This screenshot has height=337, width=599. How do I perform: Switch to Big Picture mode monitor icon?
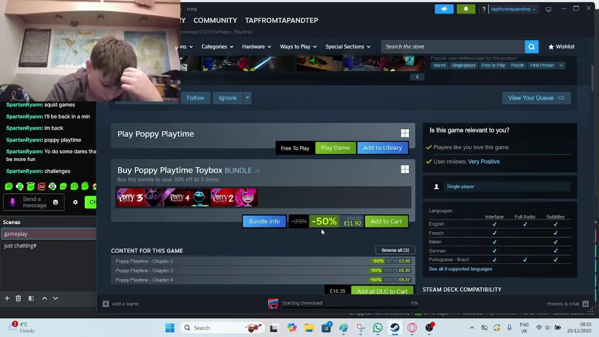point(548,9)
